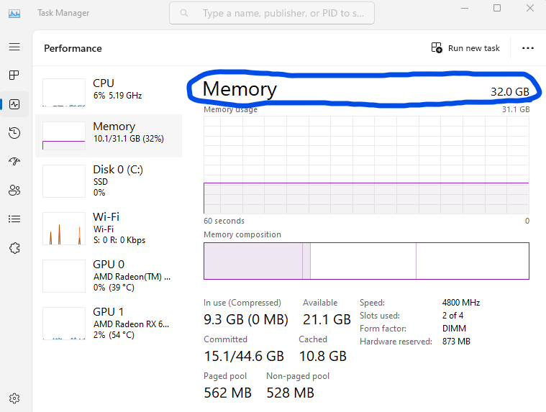Select the Performance page icon
546x412 pixels.
click(x=14, y=104)
